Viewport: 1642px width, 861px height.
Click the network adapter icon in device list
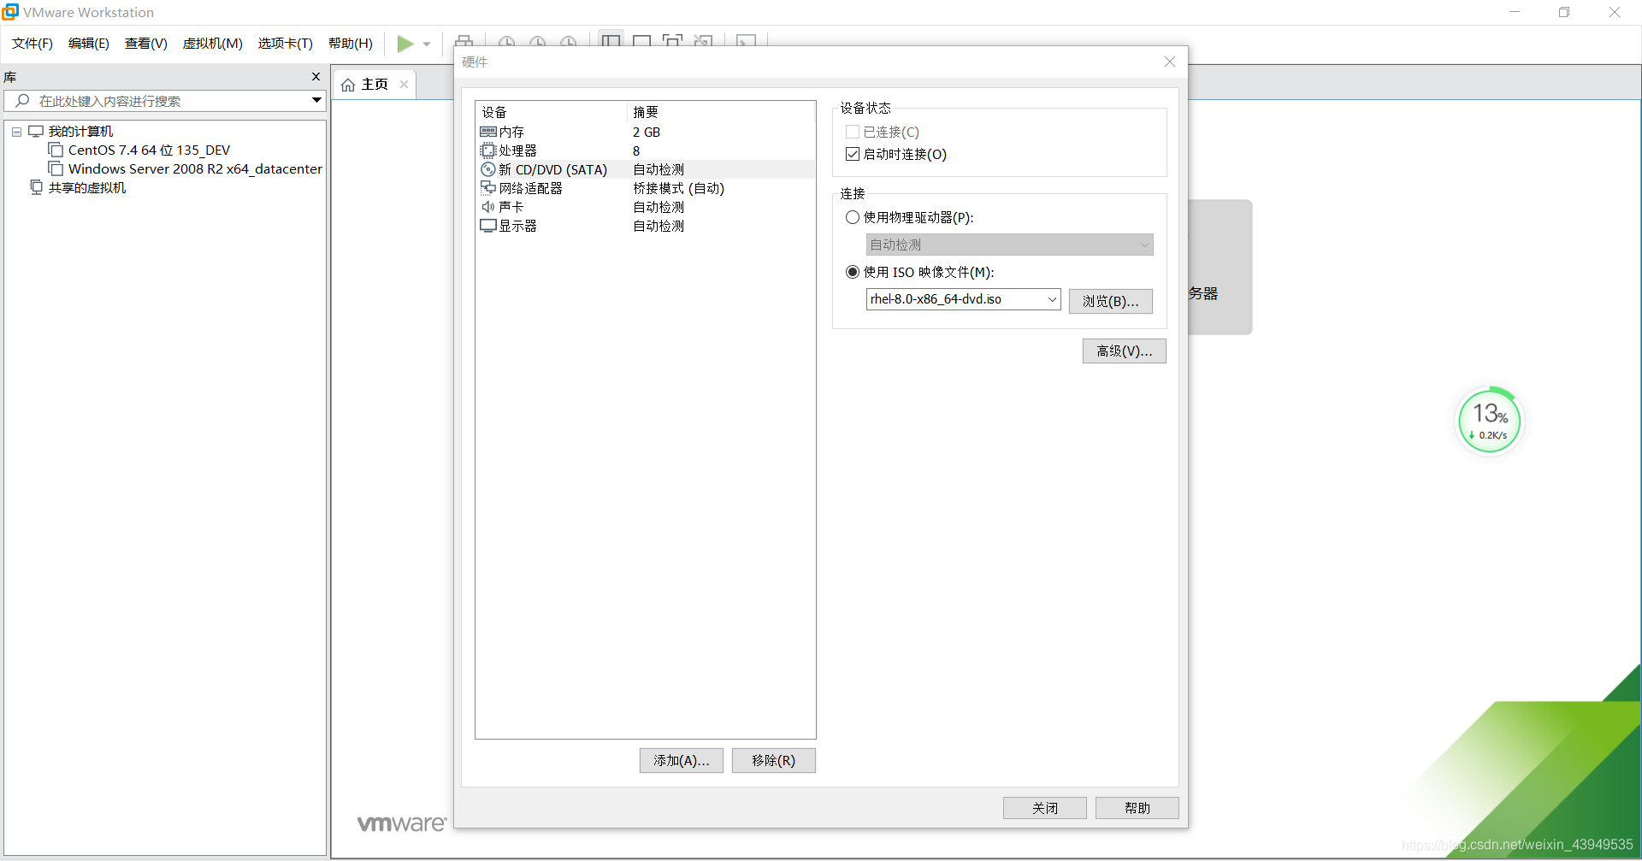(x=488, y=188)
